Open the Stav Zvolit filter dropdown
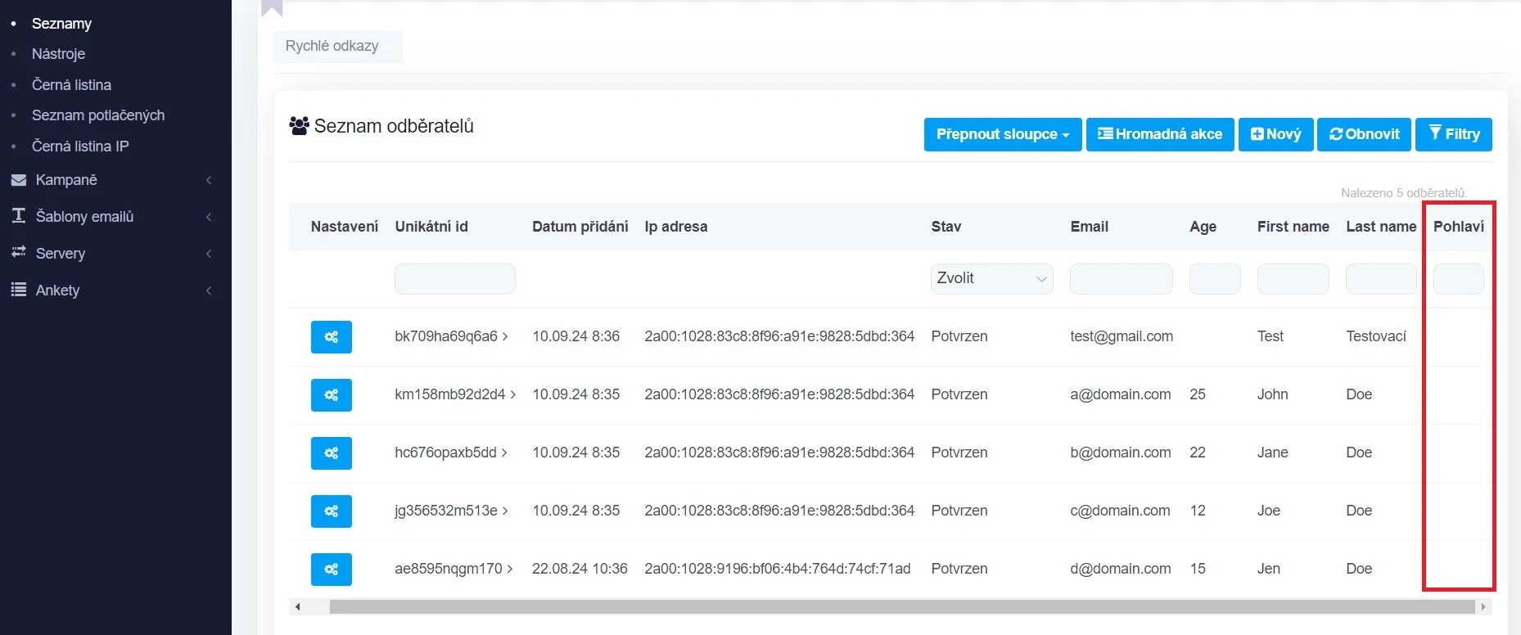1521x635 pixels. (991, 279)
